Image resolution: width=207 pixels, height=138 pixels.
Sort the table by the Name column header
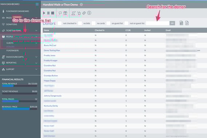pyautogui.click(x=46, y=30)
